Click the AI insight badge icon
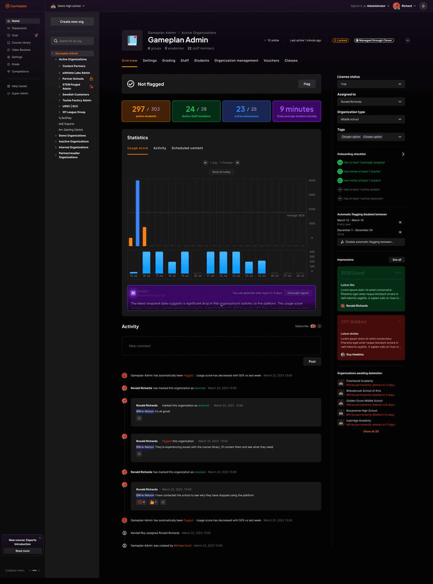The height and width of the screenshot is (584, 433). pyautogui.click(x=133, y=293)
